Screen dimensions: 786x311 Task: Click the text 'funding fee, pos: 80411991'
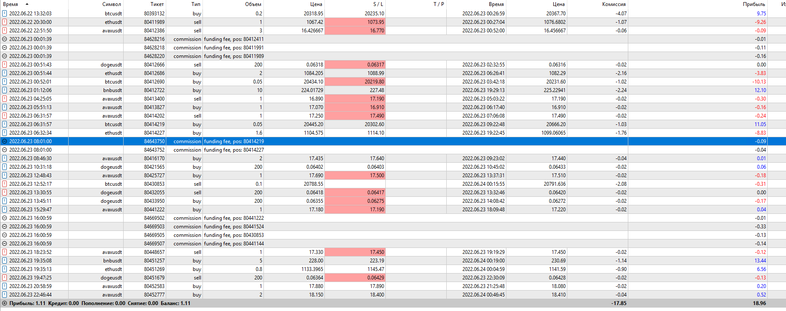pos(234,48)
